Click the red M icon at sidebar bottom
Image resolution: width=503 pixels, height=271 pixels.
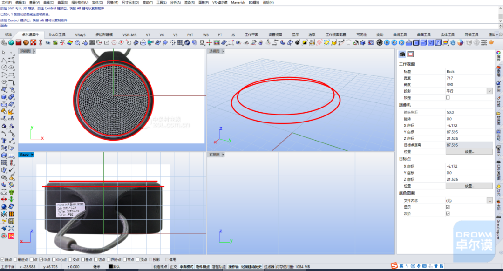pyautogui.click(x=11, y=236)
